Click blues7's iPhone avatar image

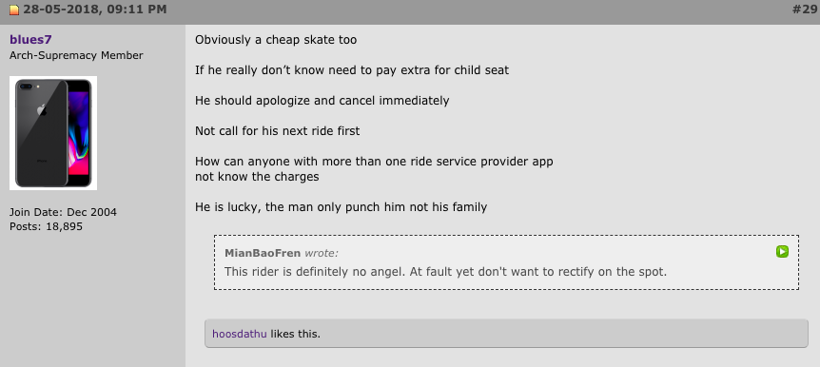point(53,133)
